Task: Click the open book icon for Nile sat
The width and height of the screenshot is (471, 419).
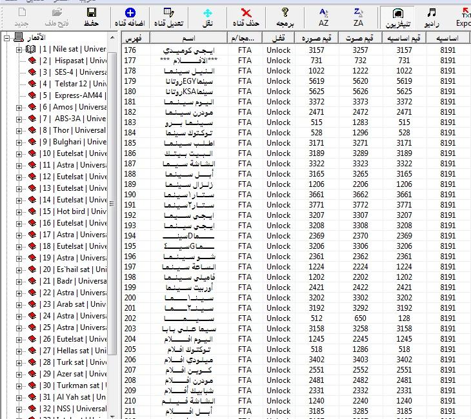Action: click(30, 49)
